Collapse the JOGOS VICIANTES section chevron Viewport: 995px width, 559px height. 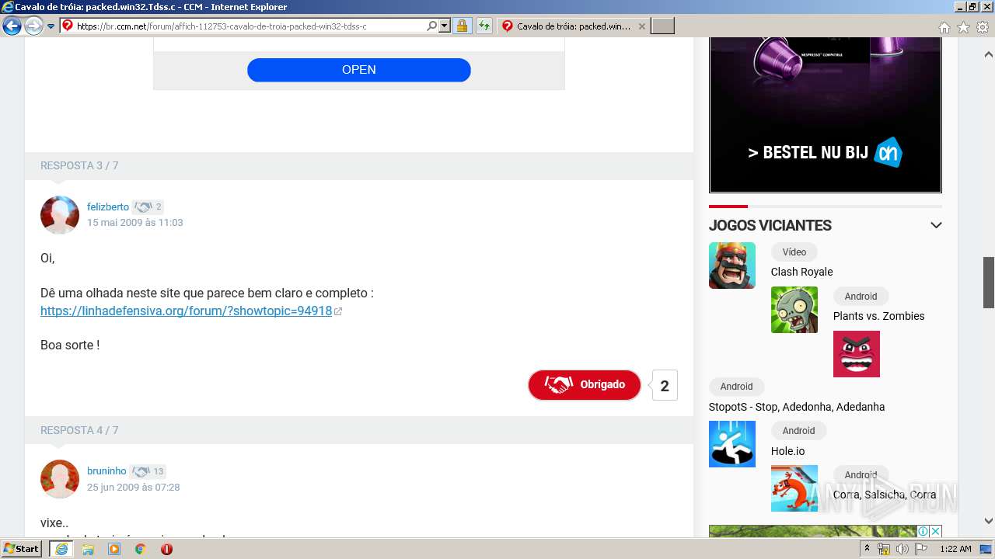[x=936, y=225]
